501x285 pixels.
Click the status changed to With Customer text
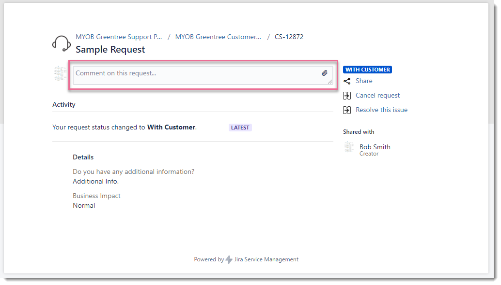click(x=125, y=128)
